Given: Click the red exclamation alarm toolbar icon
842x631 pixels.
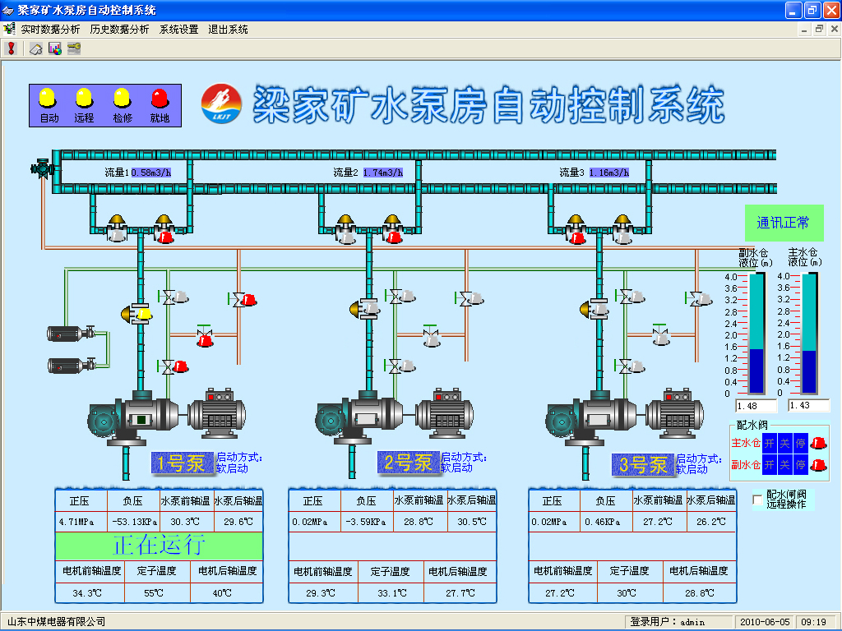Looking at the screenshot, I should (x=12, y=48).
